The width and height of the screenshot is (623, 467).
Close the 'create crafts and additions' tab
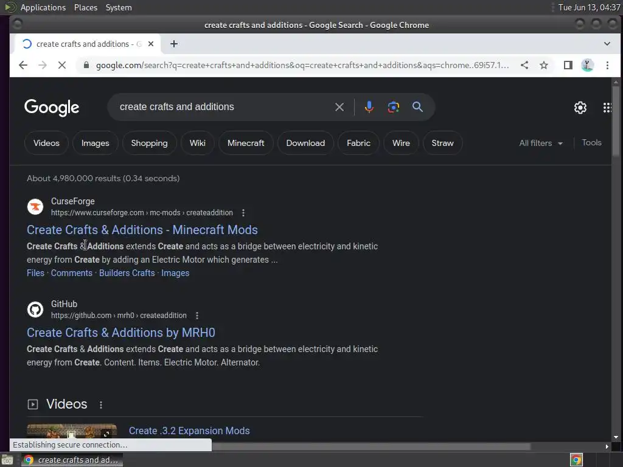151,44
